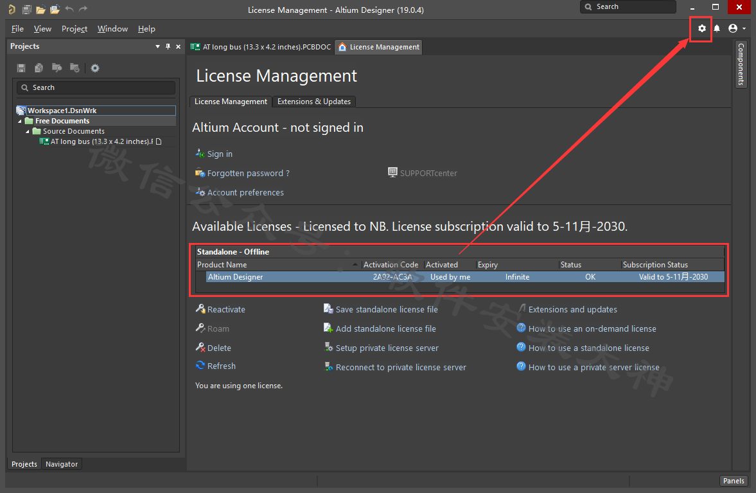756x493 pixels.
Task: Open the Project menu
Action: [x=75, y=29]
